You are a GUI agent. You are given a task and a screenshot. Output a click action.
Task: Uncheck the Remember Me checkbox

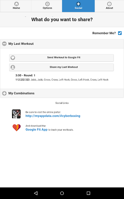[x=120, y=33]
